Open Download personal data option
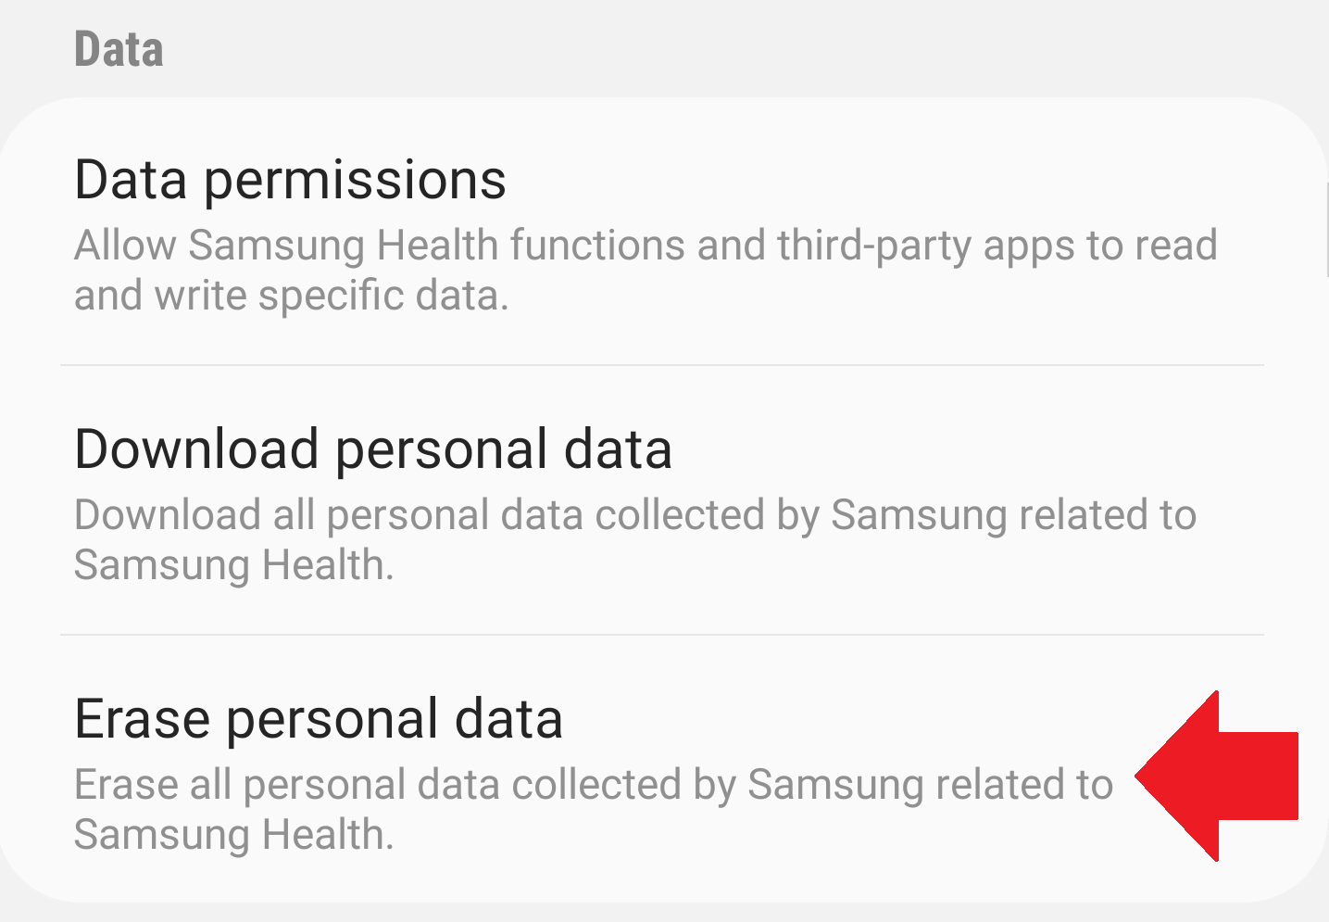 [648, 500]
